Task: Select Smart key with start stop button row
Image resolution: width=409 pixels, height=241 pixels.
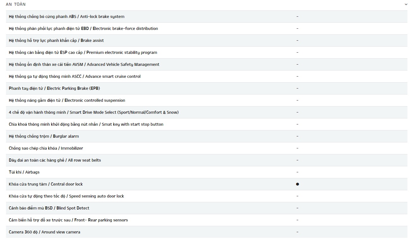Action: [206, 124]
